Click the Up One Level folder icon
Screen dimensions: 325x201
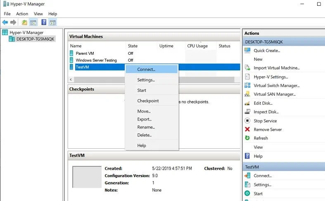[24, 22]
